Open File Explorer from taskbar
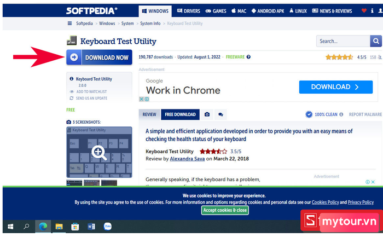 pyautogui.click(x=59, y=227)
